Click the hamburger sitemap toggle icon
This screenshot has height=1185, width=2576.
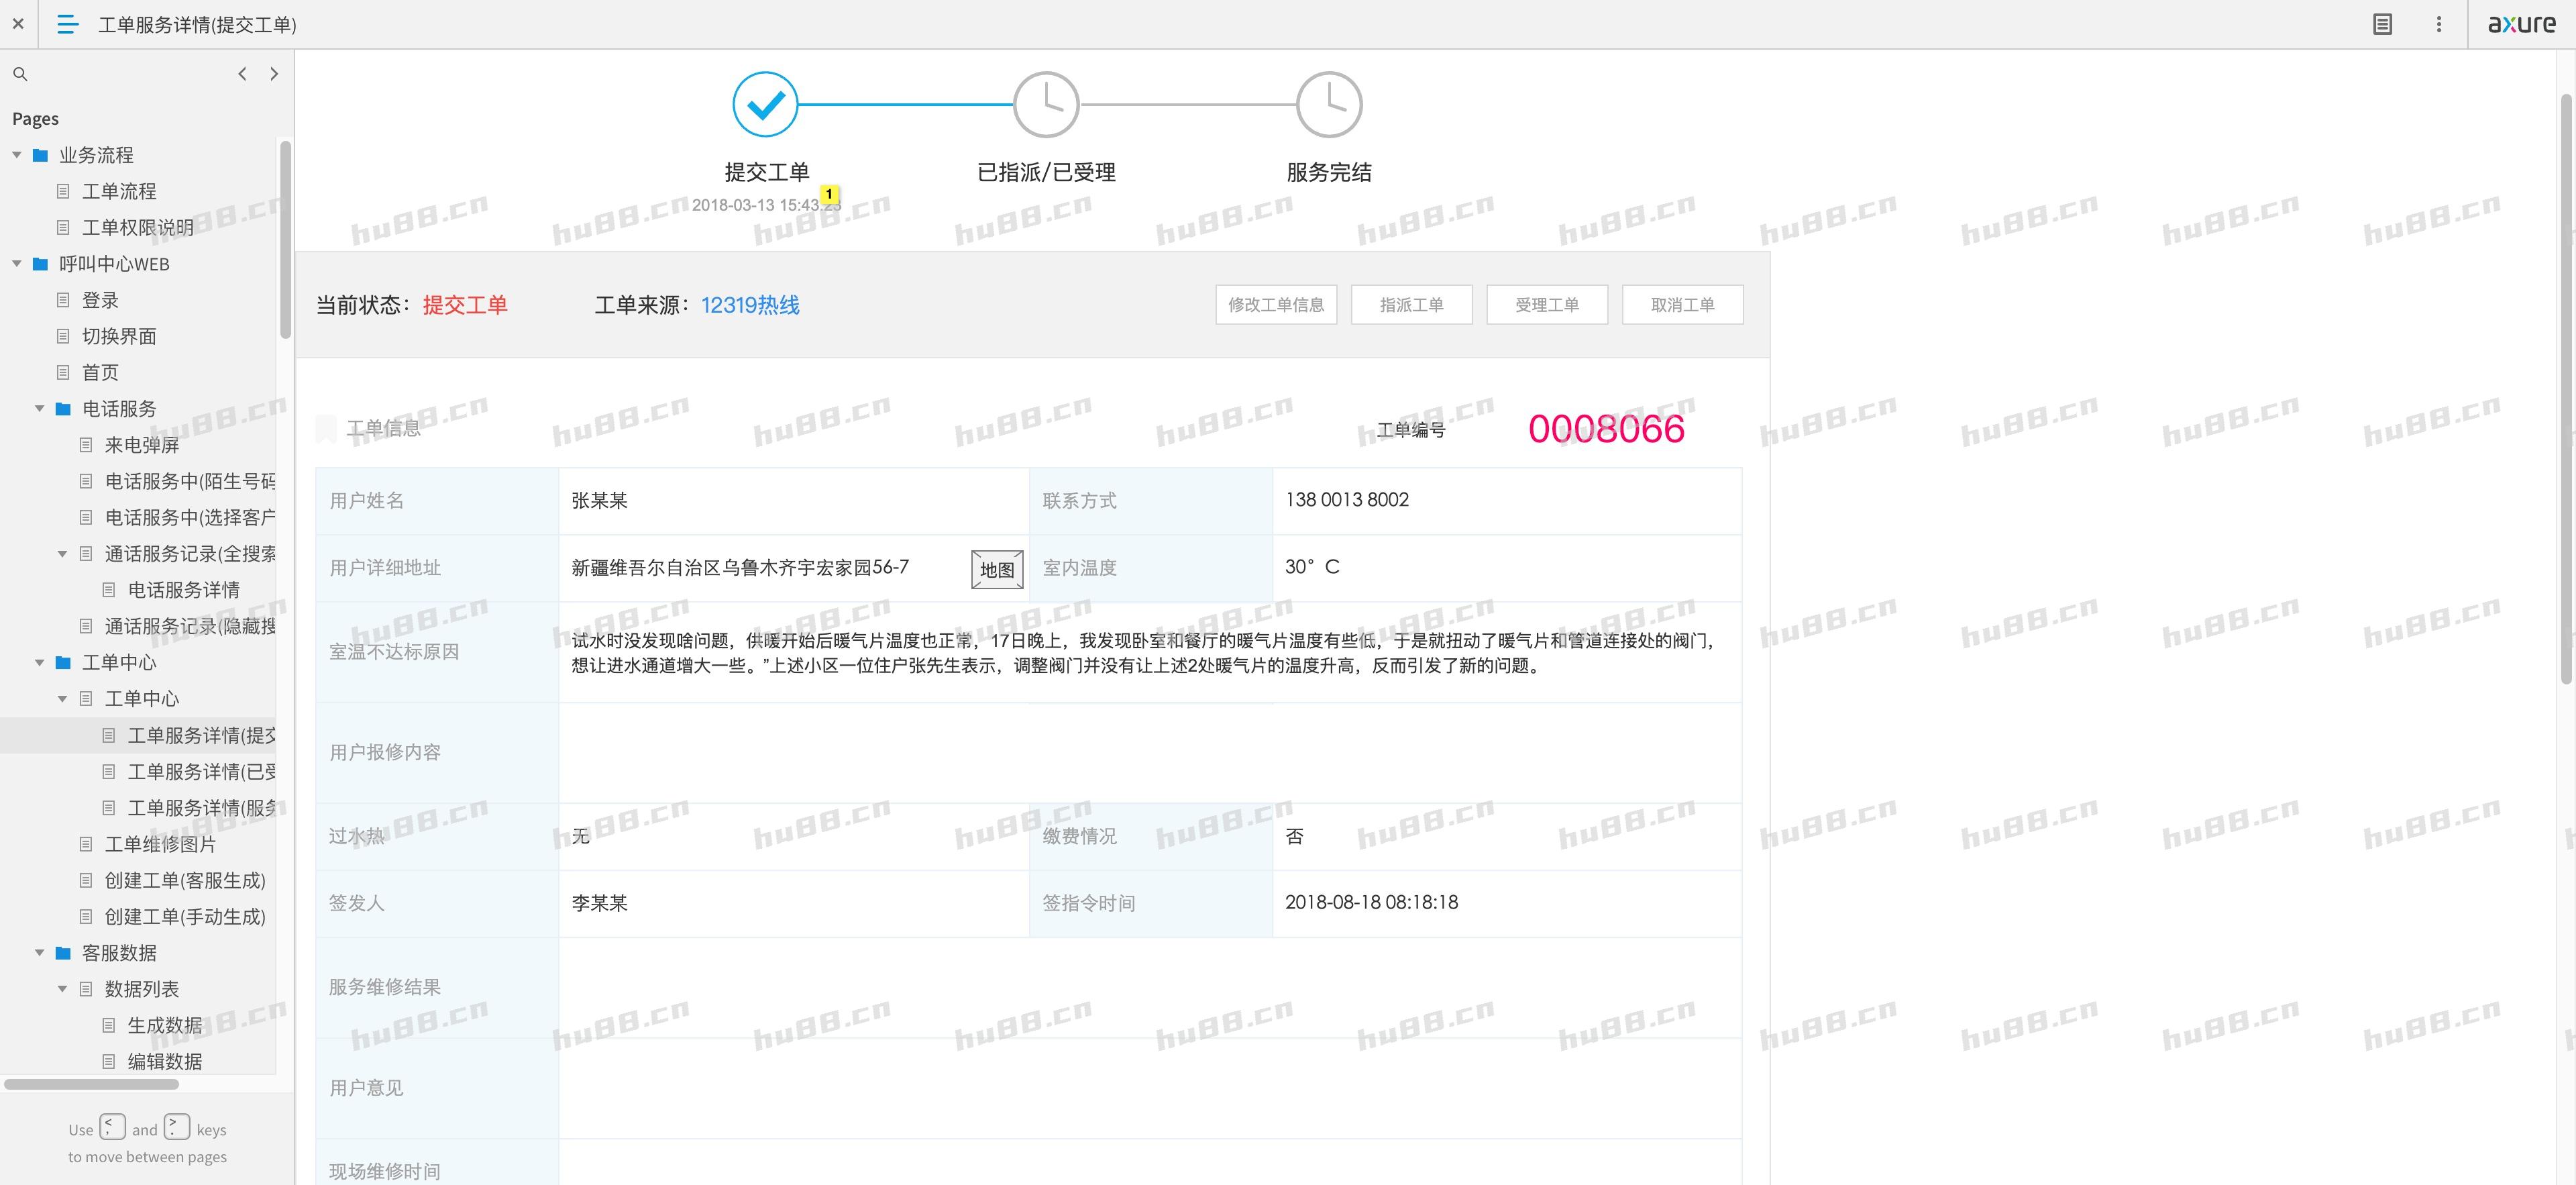[67, 24]
